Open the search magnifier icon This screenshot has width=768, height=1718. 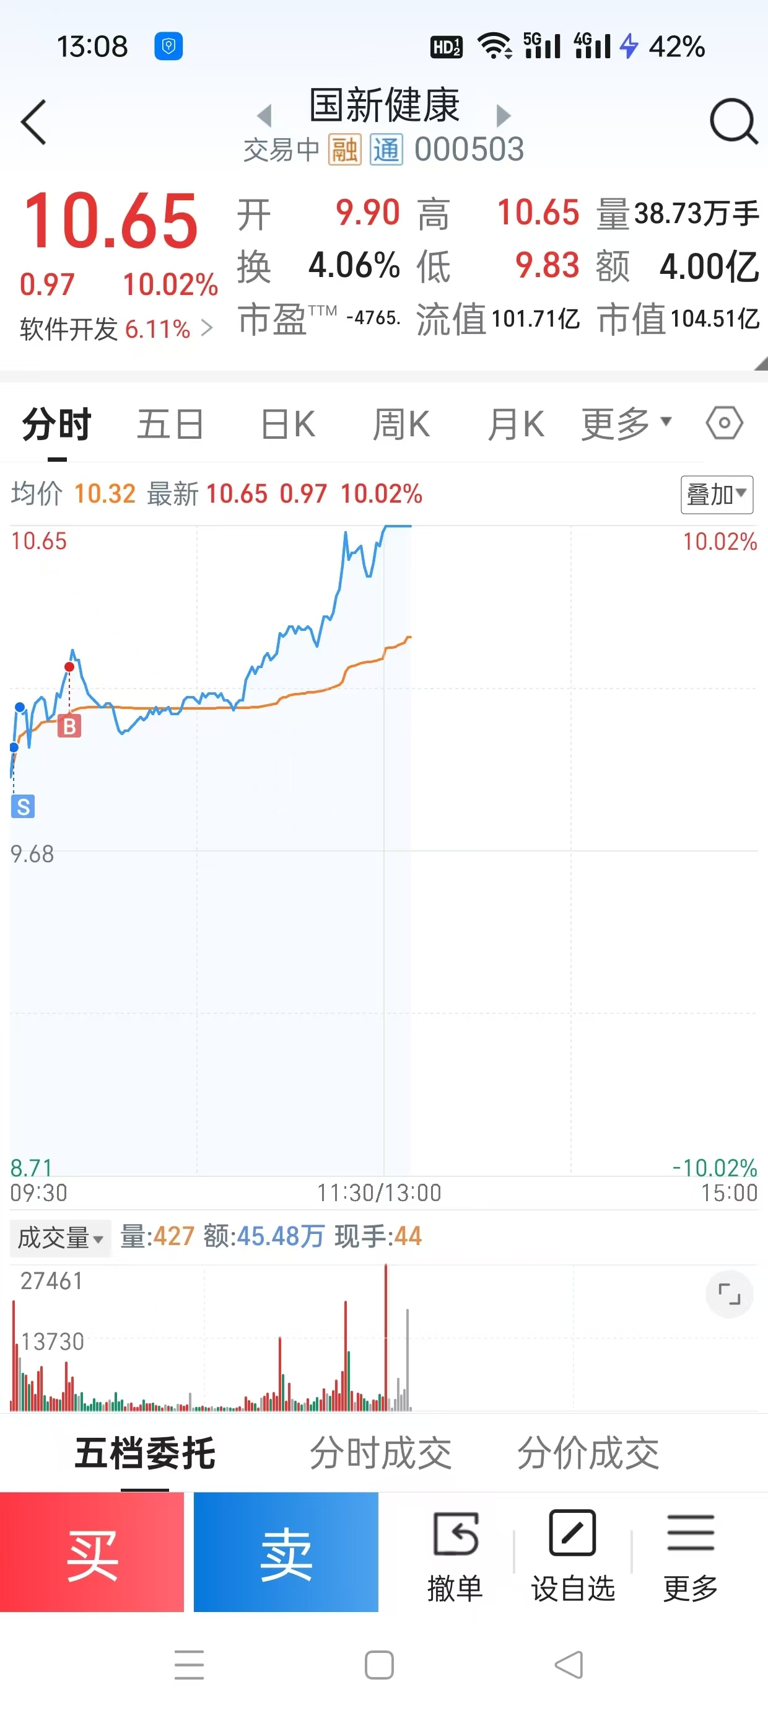point(733,122)
